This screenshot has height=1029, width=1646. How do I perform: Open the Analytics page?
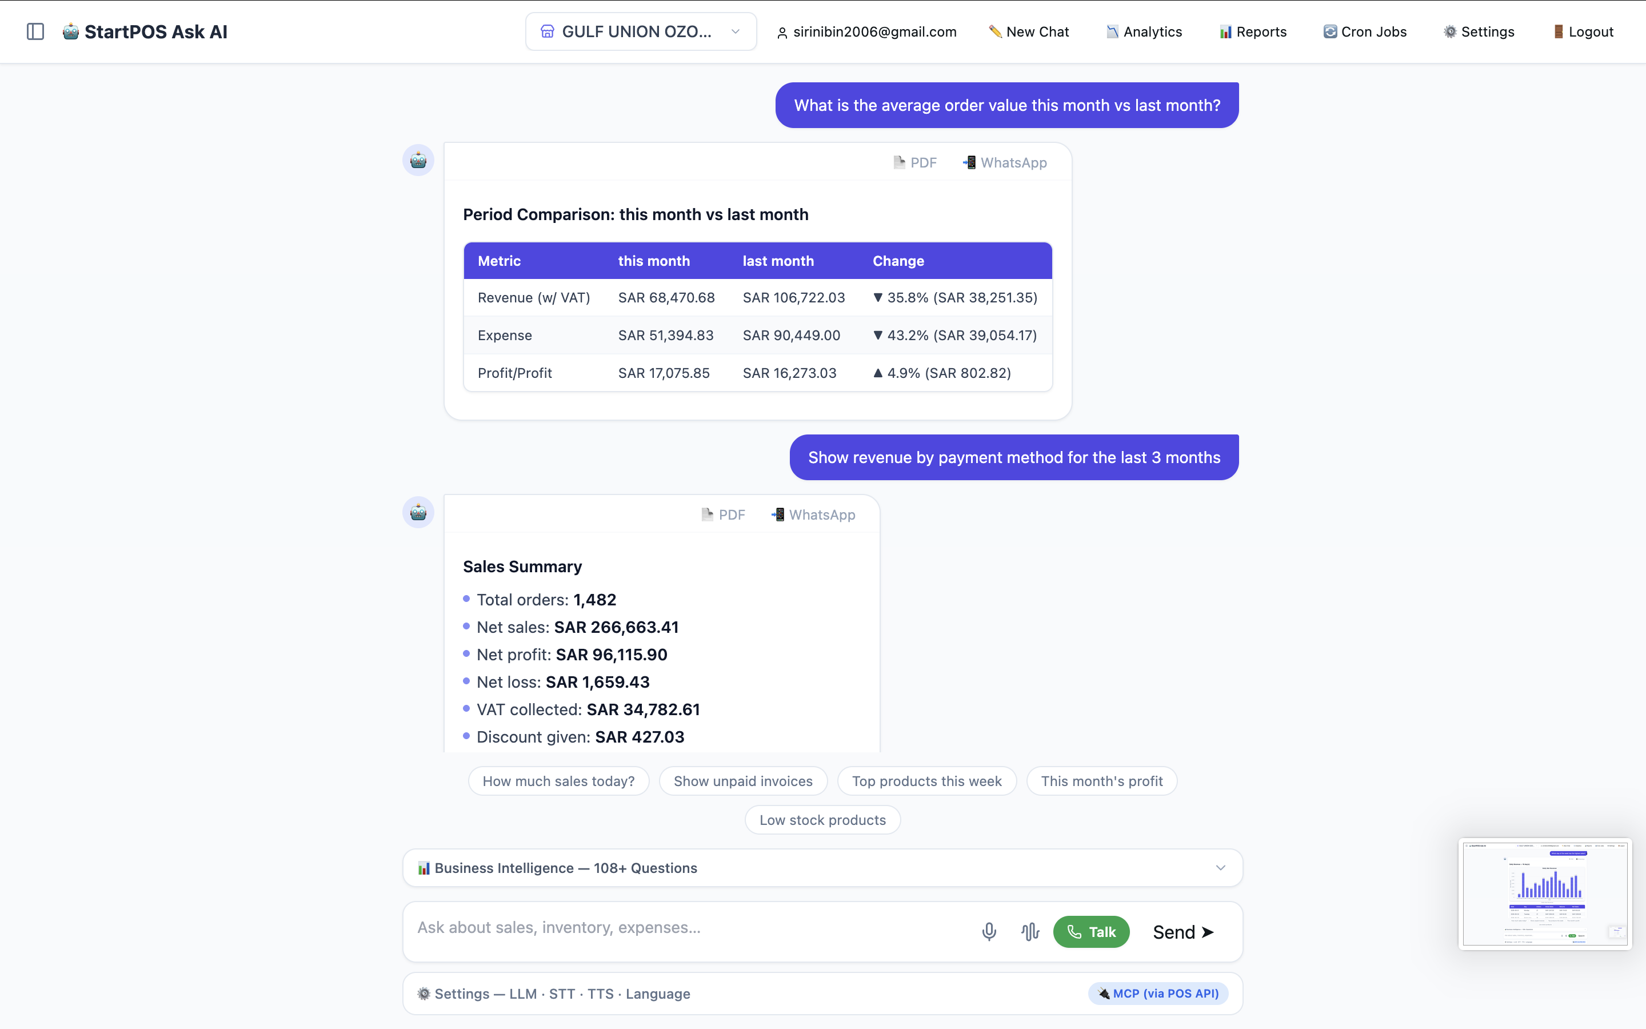[1144, 31]
